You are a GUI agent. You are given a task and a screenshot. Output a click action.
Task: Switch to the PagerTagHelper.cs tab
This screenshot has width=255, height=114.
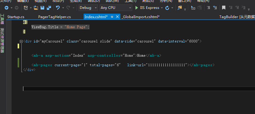55,17
